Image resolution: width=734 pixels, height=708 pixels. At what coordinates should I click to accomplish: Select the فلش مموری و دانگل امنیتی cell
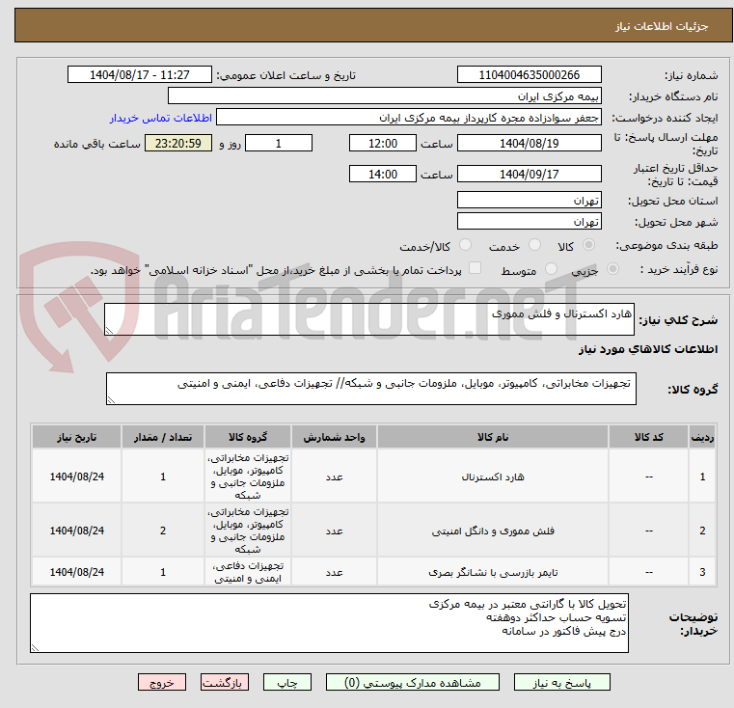click(x=493, y=531)
